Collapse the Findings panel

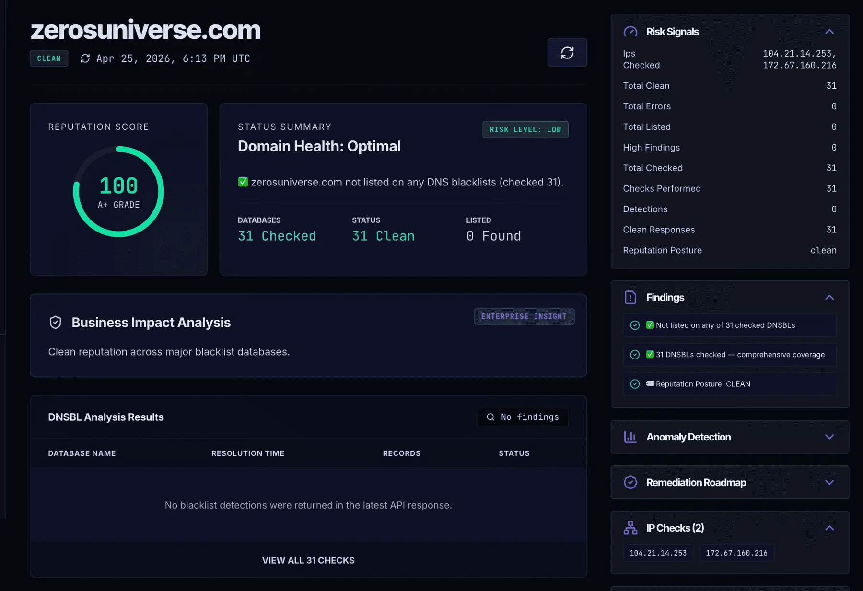(829, 298)
